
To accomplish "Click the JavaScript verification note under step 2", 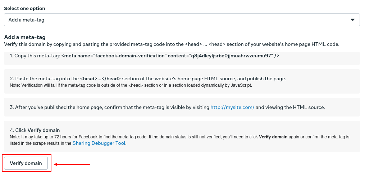I will [131, 85].
